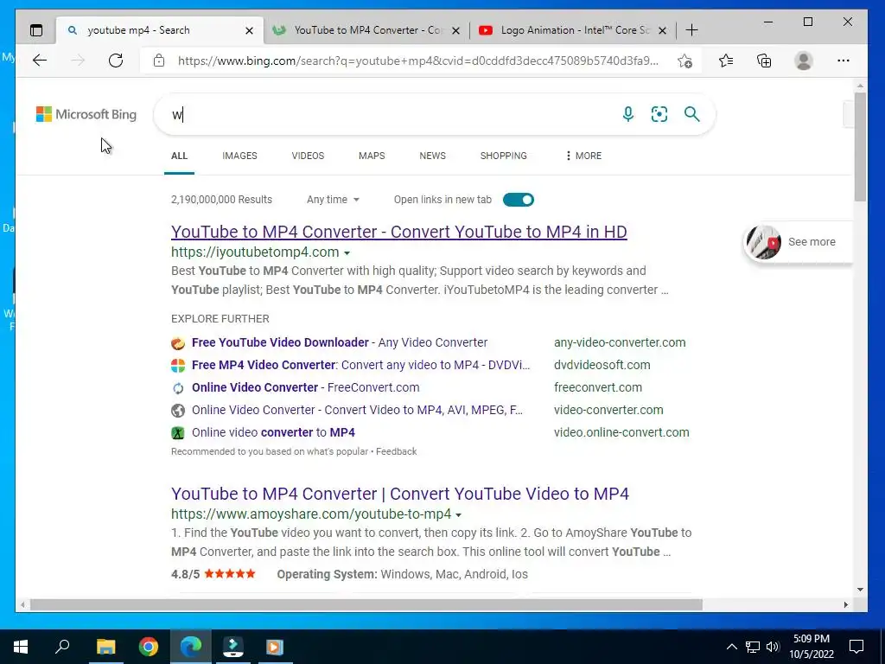Launch Google Chrome from taskbar
This screenshot has height=664, width=885.
coord(149,647)
